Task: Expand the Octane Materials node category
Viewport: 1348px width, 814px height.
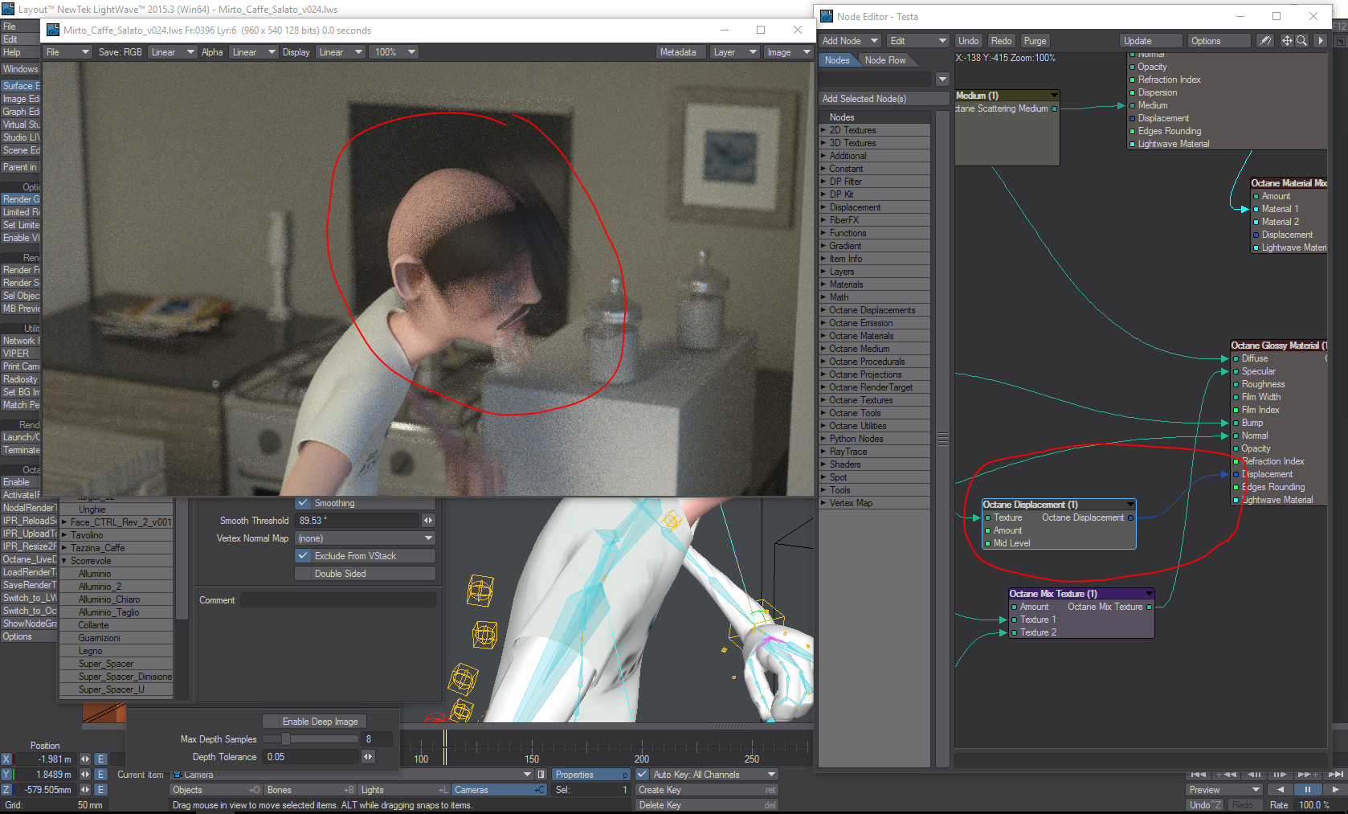Action: coord(823,336)
